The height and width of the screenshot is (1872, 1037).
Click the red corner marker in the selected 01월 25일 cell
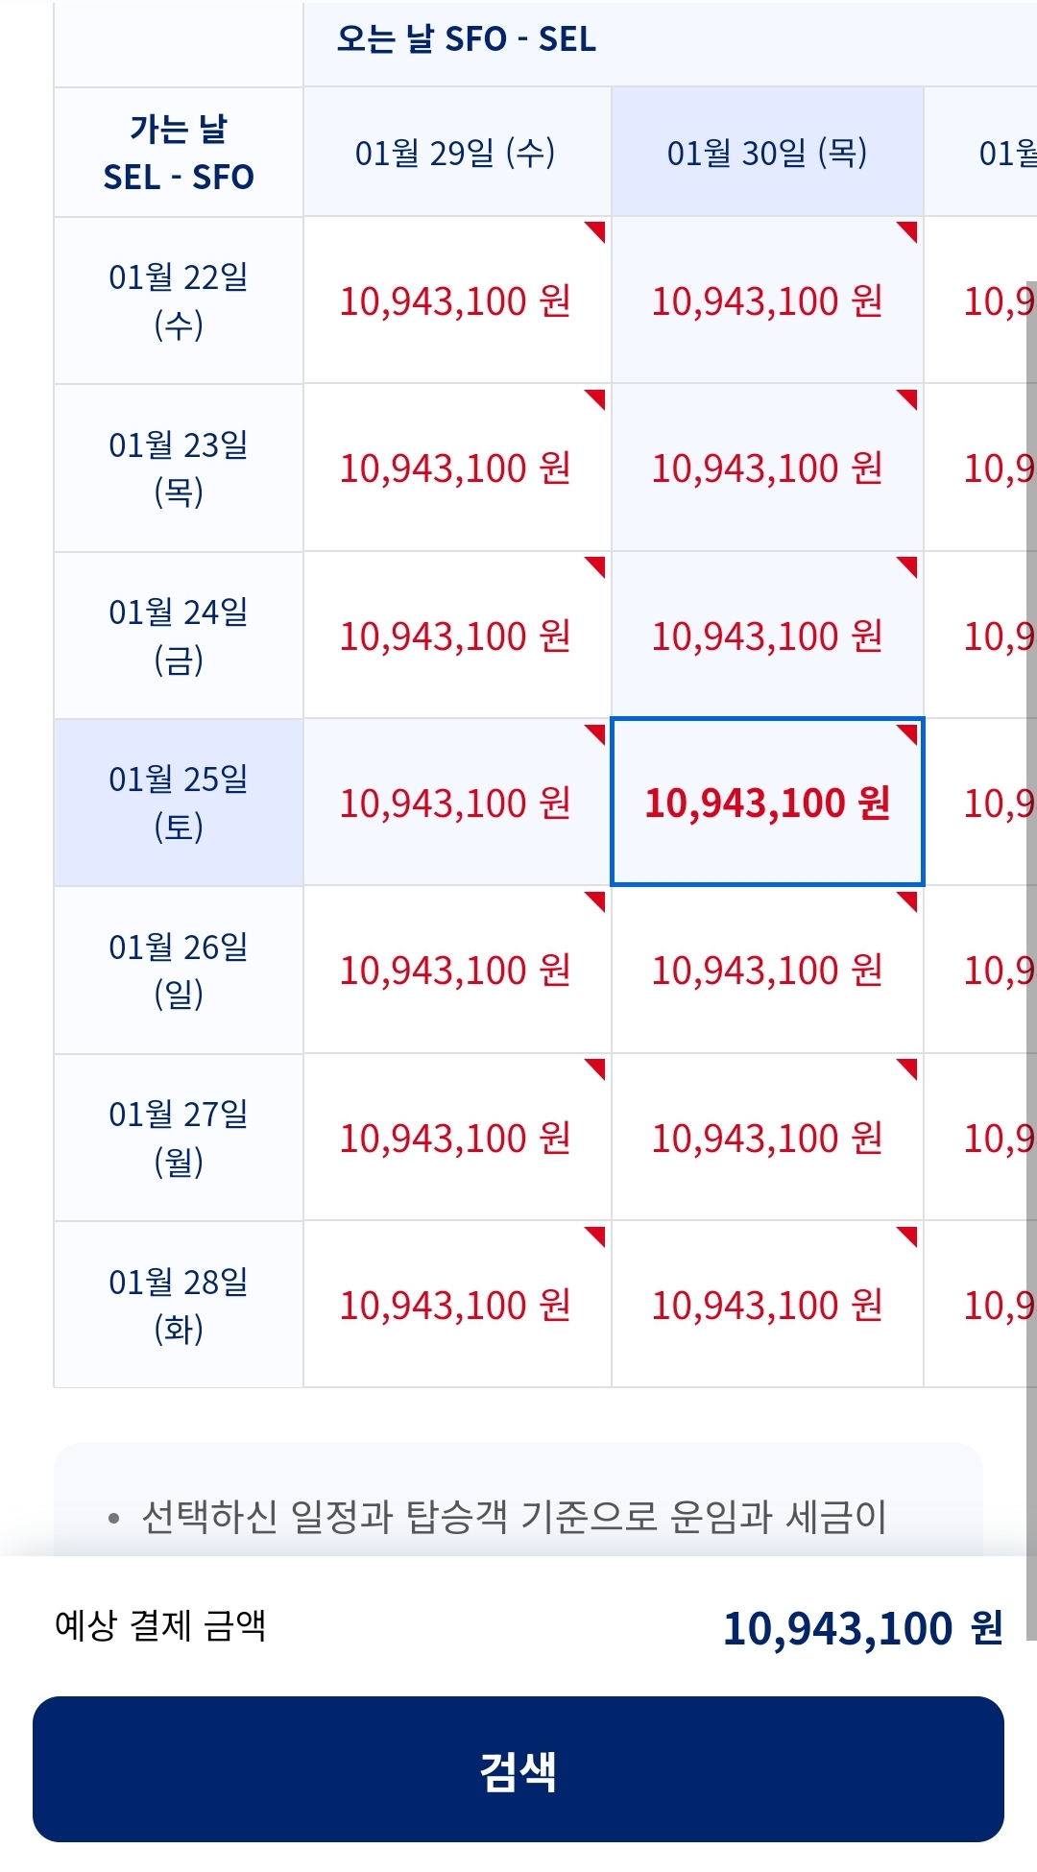click(909, 733)
